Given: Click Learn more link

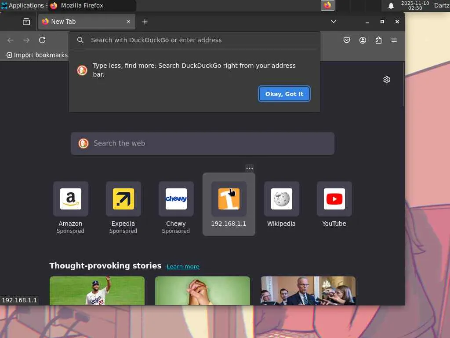Looking at the screenshot, I should click(x=183, y=266).
